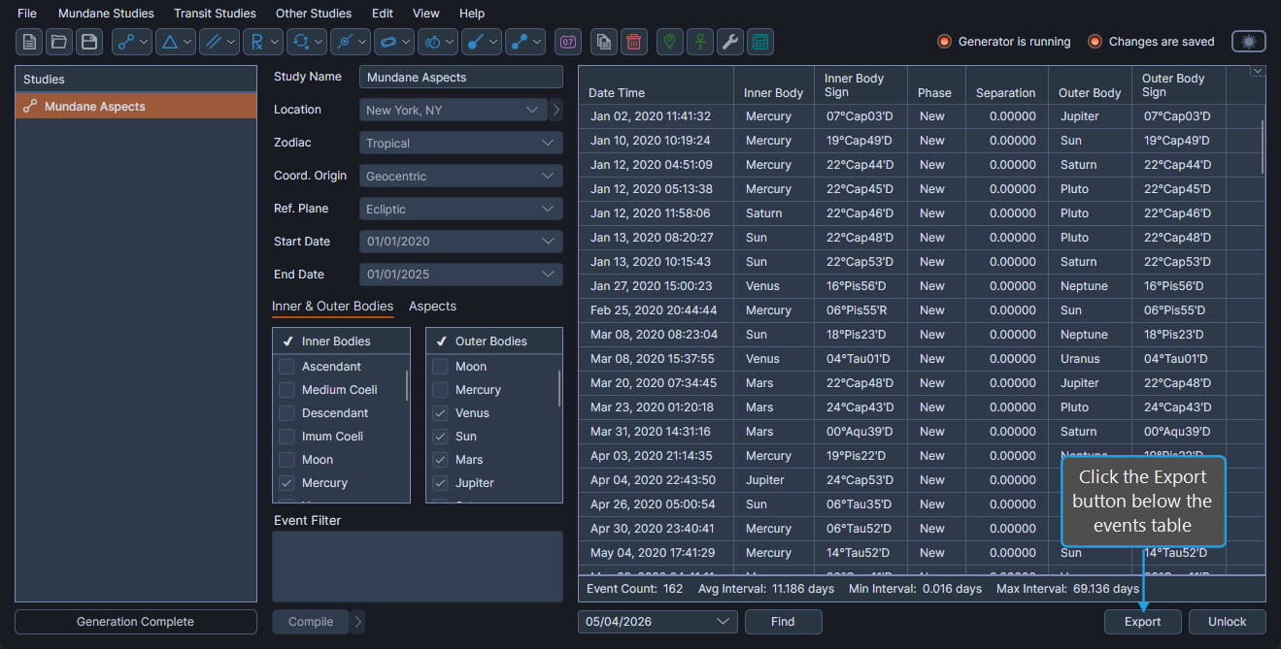Open the Other Studies menu
1281x649 pixels.
tap(314, 14)
